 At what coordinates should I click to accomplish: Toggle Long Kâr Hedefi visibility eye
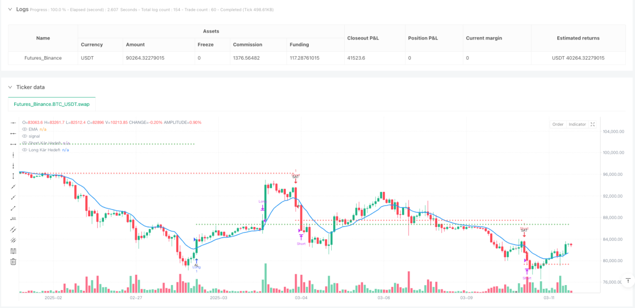[24, 150]
